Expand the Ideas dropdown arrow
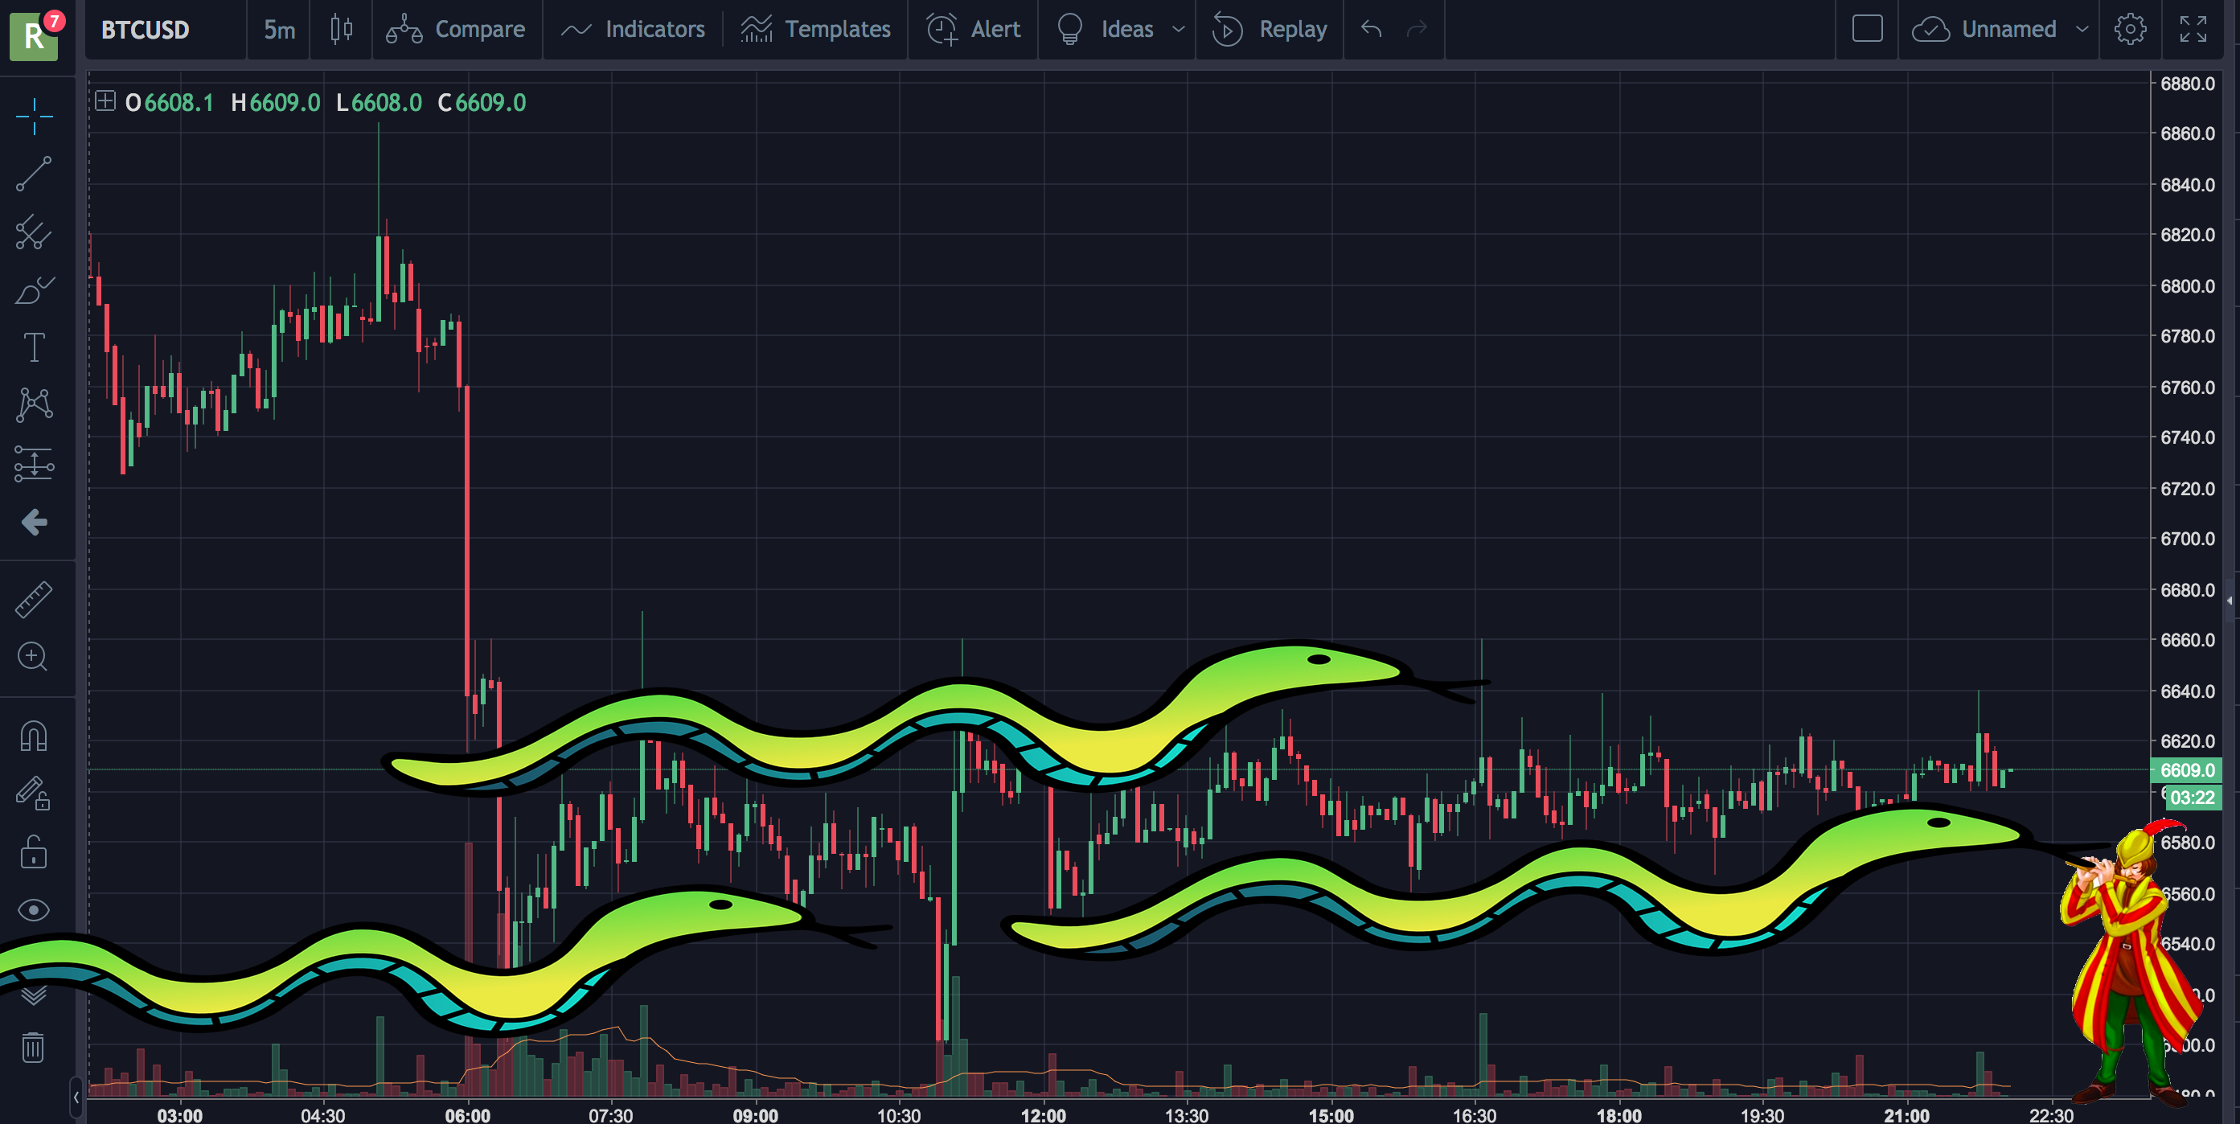This screenshot has width=2240, height=1124. click(1178, 30)
